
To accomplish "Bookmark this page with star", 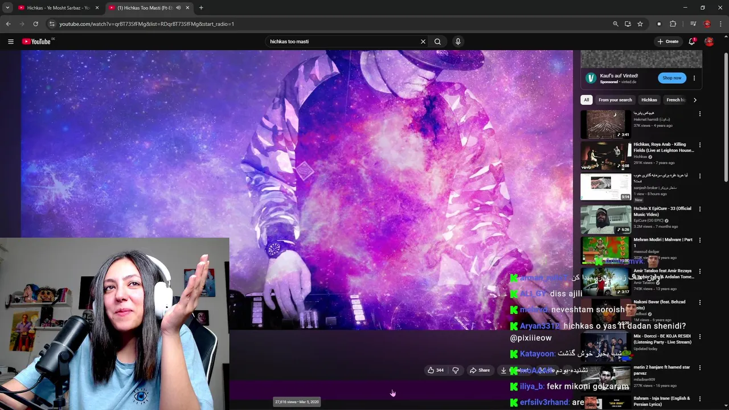I will pos(640,24).
